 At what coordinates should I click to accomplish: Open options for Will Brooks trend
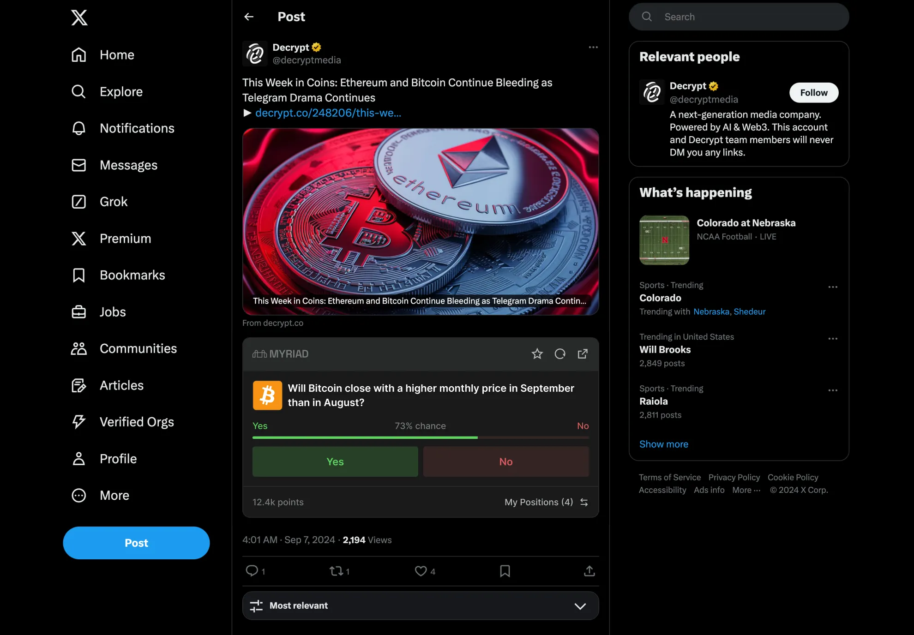tap(832, 339)
